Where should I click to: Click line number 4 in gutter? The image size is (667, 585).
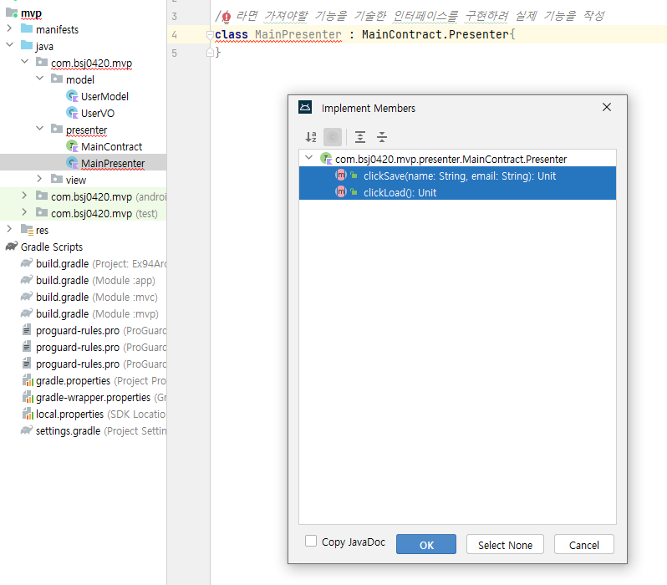[x=175, y=35]
